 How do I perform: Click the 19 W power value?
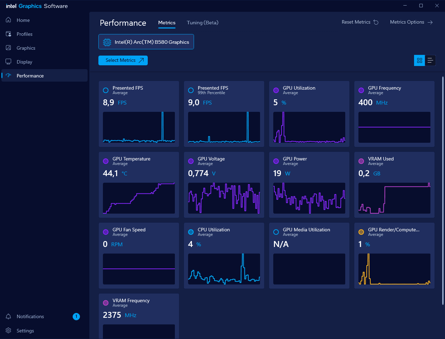(x=282, y=173)
